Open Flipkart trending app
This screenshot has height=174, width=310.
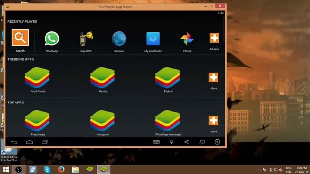[168, 78]
